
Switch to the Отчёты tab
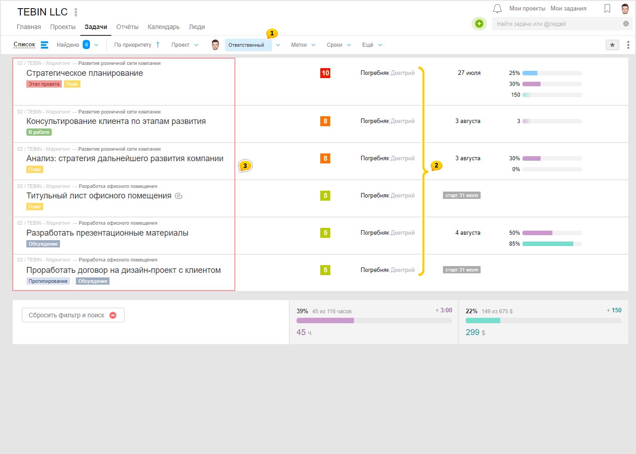pyautogui.click(x=127, y=27)
